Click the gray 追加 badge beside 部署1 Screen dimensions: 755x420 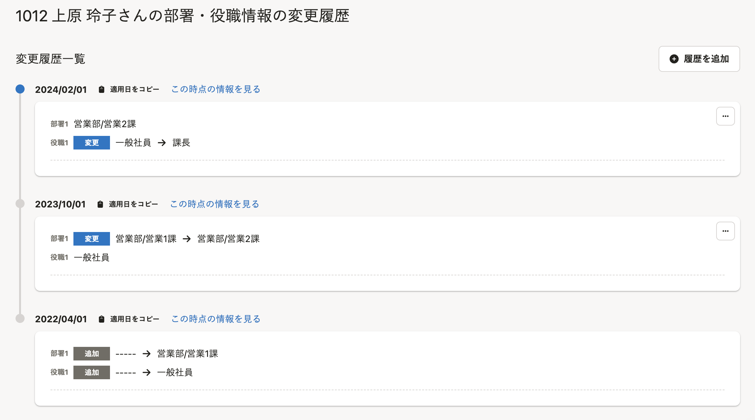(x=92, y=354)
